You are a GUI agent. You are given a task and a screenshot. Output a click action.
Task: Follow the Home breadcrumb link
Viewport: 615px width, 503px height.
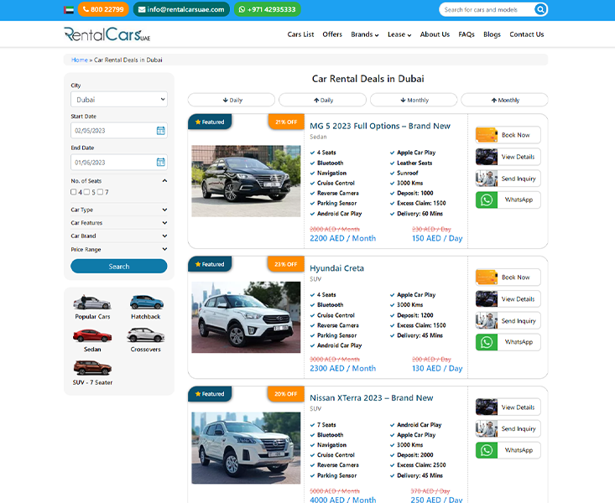click(x=79, y=60)
